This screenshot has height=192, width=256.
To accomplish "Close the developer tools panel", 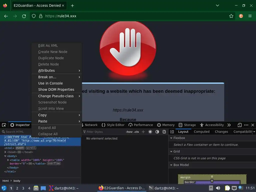I will 253,125.
